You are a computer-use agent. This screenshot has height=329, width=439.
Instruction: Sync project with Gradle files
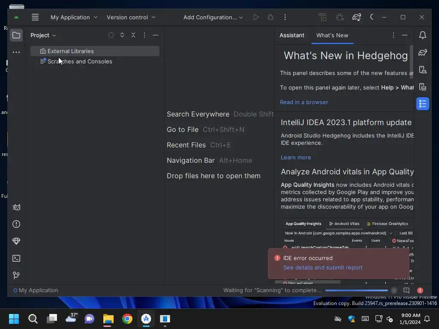point(356,17)
